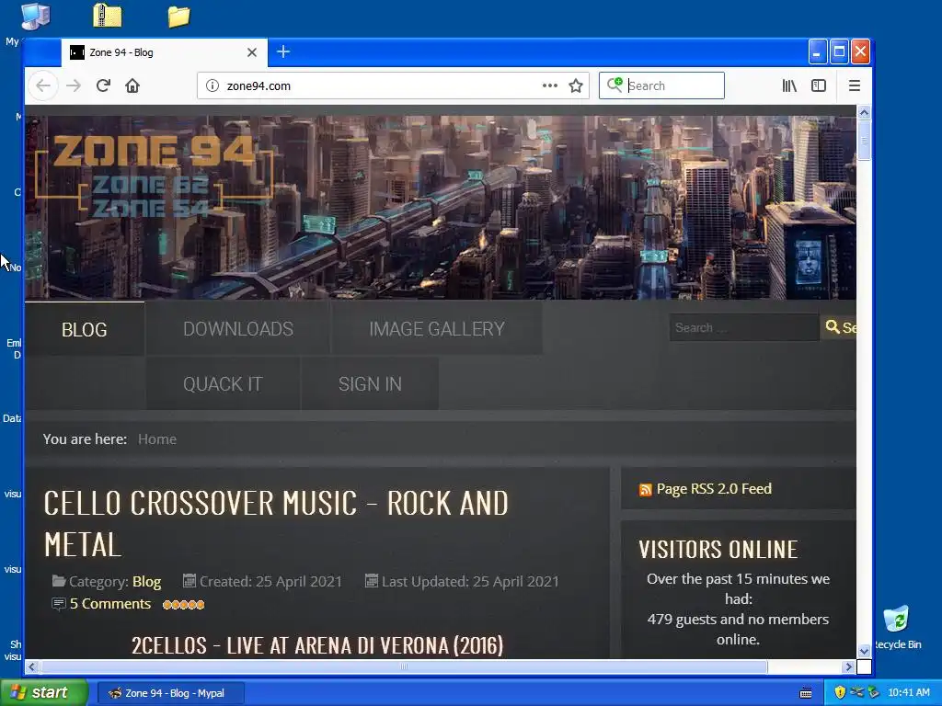Click the horizontal scrollbar left arrow

coord(32,666)
